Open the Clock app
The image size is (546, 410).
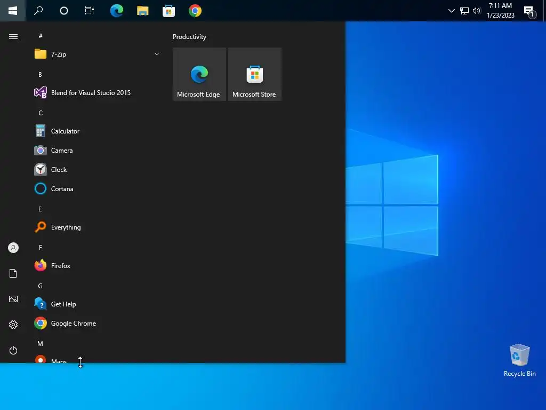coord(97,169)
